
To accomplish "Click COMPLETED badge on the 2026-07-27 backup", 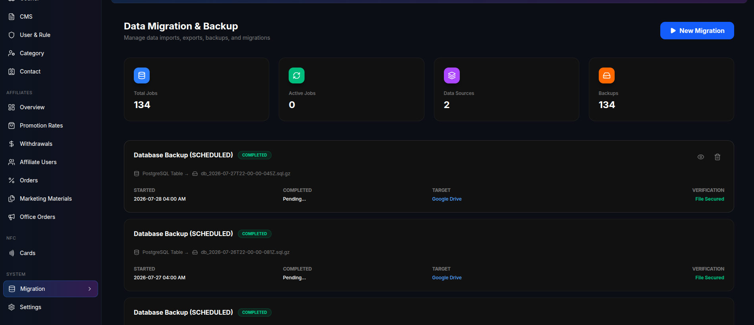I will [255, 234].
